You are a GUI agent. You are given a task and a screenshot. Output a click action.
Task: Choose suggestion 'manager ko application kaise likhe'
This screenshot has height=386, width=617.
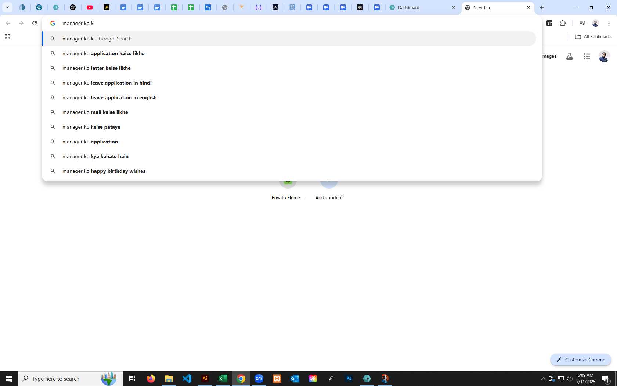(289, 53)
